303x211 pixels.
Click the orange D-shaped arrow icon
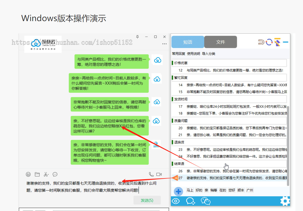(261, 42)
